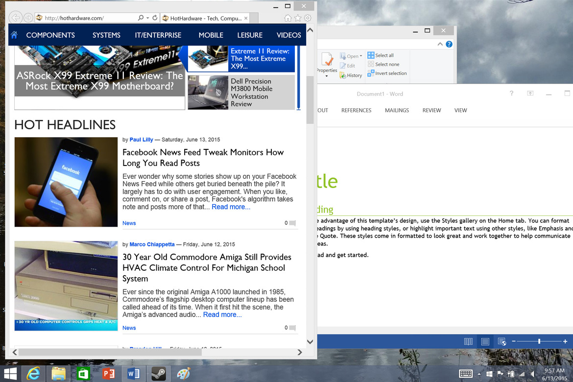Switch Word to Print Layout view
Image resolution: width=573 pixels, height=382 pixels.
pyautogui.click(x=485, y=341)
